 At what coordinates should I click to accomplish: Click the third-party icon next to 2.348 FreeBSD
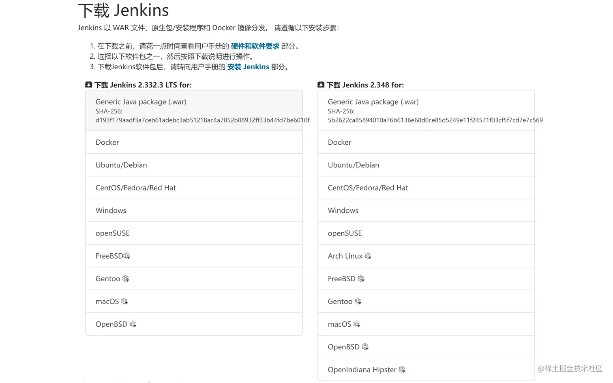pyautogui.click(x=361, y=278)
